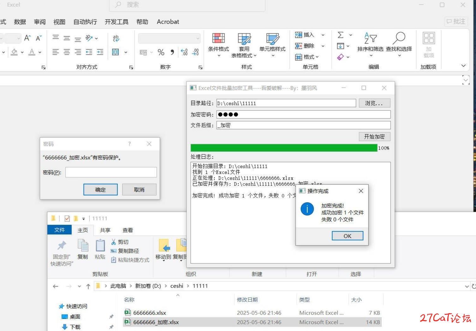The height and width of the screenshot is (331, 476).
Task: Open orientation dropdown arrow
Action: coord(96,38)
